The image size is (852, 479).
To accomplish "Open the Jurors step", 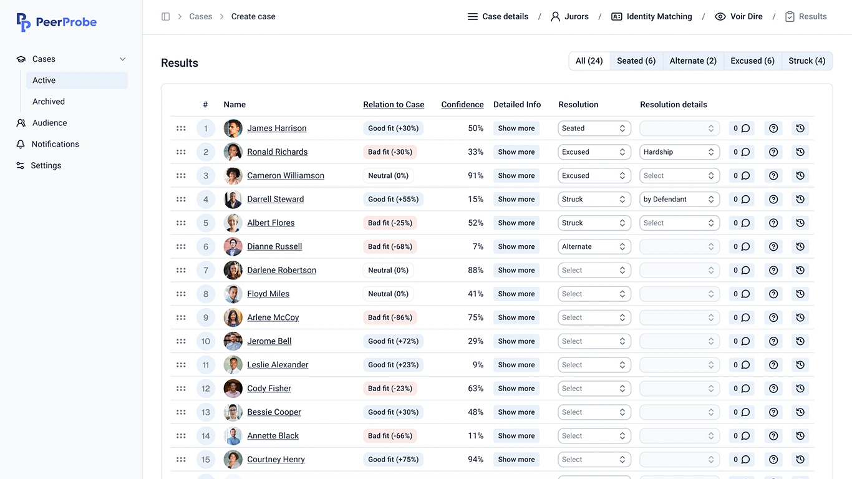I will [x=569, y=17].
